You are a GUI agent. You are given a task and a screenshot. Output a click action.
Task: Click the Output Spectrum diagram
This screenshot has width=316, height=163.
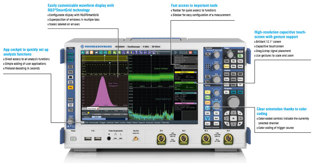(x=151, y=104)
